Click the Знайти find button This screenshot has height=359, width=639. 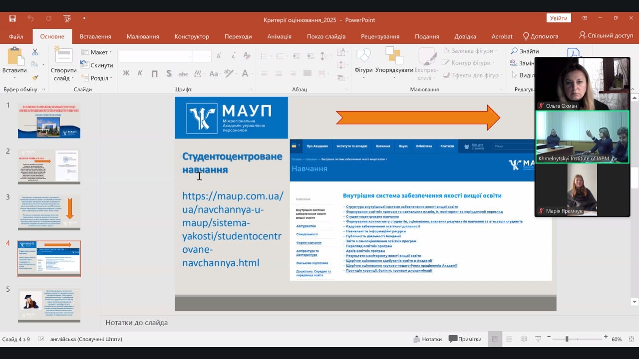(x=525, y=51)
